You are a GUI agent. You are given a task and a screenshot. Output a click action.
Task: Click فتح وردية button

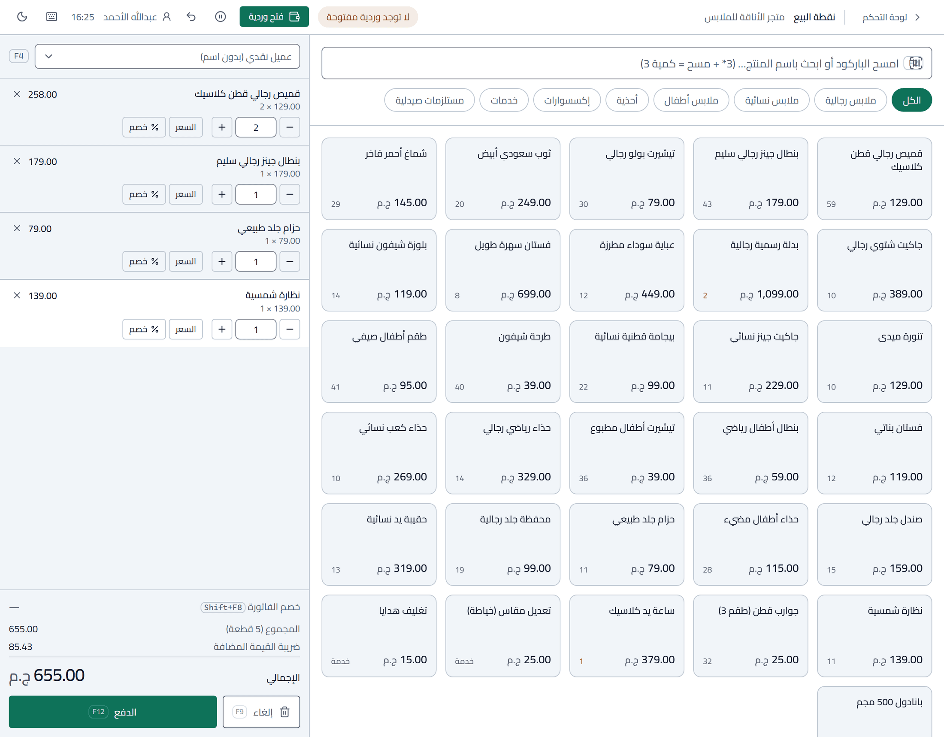tap(274, 17)
